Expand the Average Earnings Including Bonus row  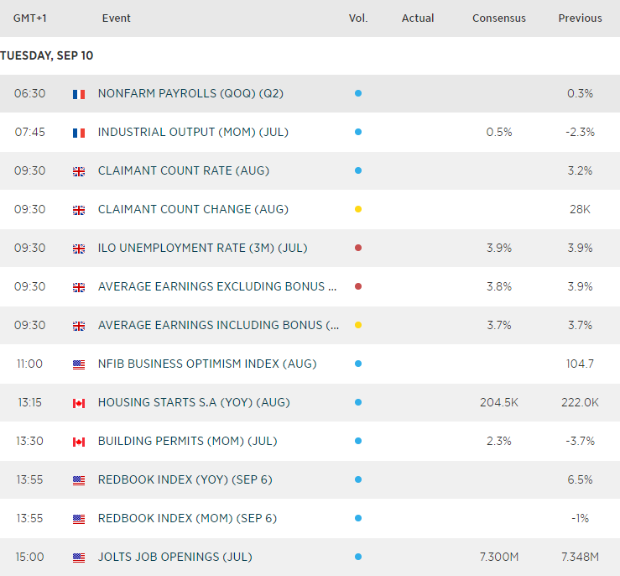[x=218, y=326]
